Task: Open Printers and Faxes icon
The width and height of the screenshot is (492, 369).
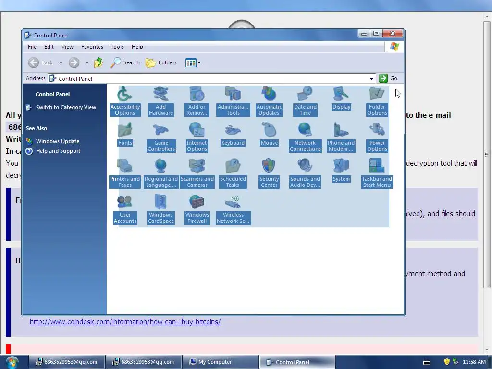Action: tap(125, 173)
